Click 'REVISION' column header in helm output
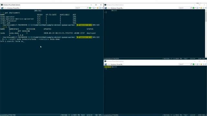Image resolution: width=207 pixels, height=116 pixels. click(31, 29)
